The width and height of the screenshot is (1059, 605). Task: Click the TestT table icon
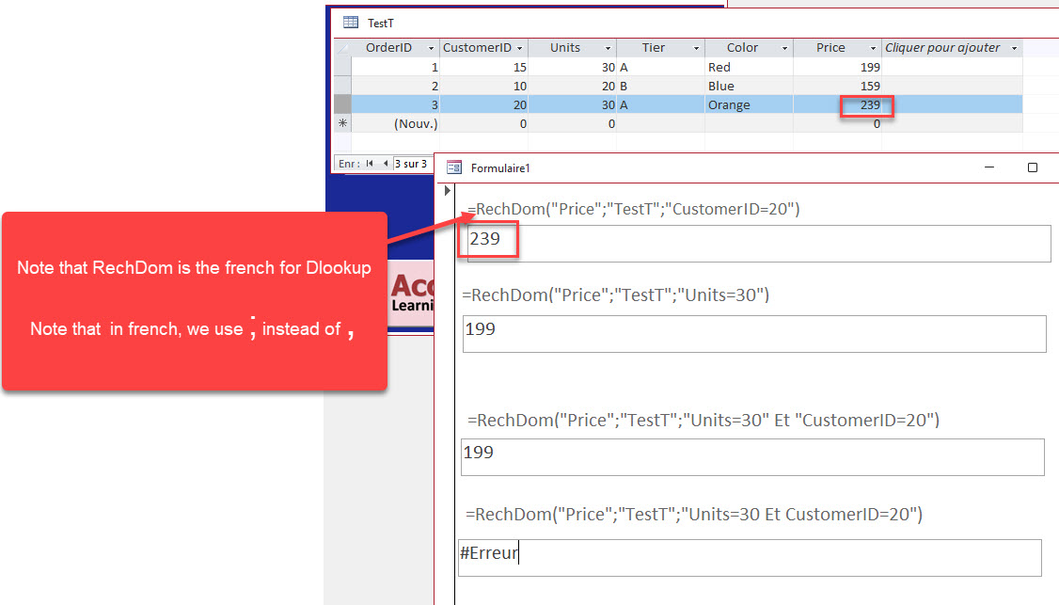coord(350,23)
